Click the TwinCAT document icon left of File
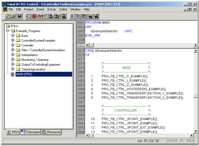The width and height of the screenshot is (199, 146). [x=5, y=9]
